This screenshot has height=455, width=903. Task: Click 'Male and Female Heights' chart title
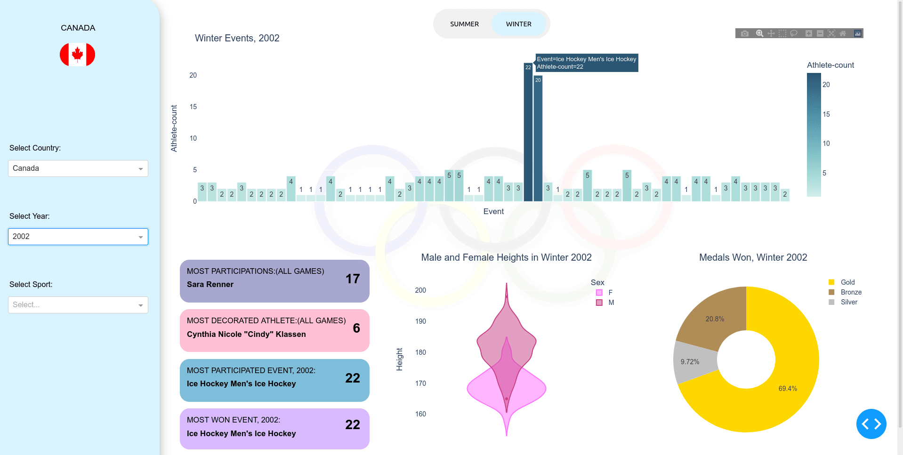click(x=506, y=257)
